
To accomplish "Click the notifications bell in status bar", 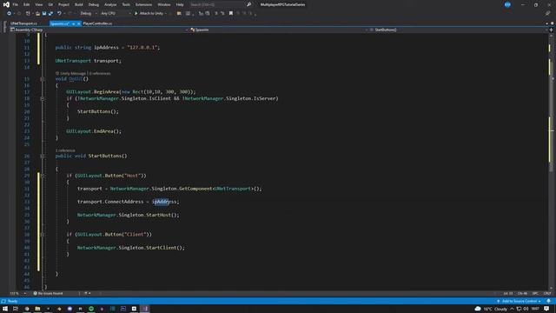I will 548,302.
